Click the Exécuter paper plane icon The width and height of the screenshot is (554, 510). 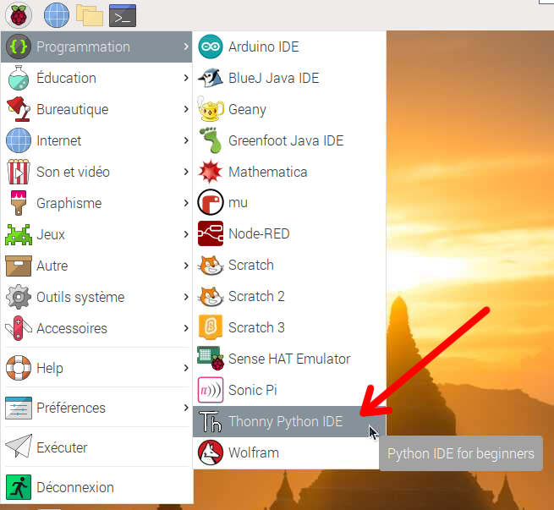click(19, 447)
